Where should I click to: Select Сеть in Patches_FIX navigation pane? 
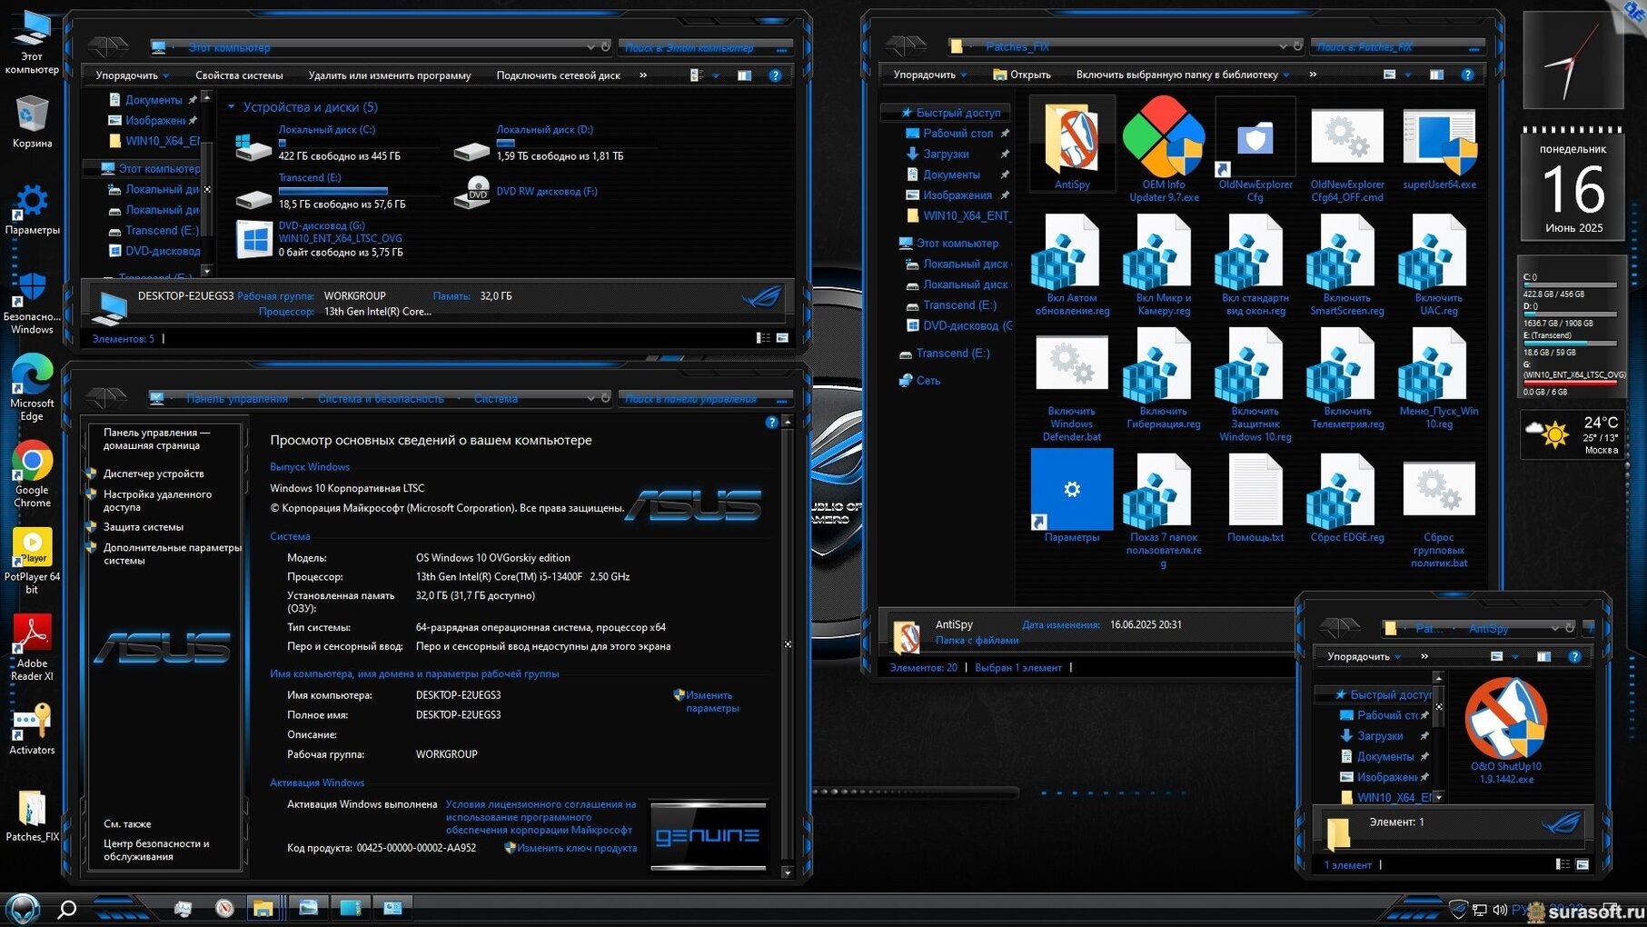[x=919, y=381]
